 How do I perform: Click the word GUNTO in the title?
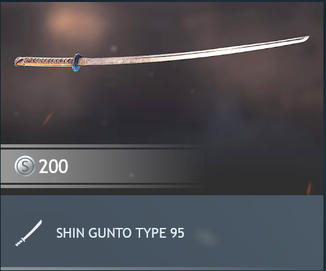pos(110,233)
